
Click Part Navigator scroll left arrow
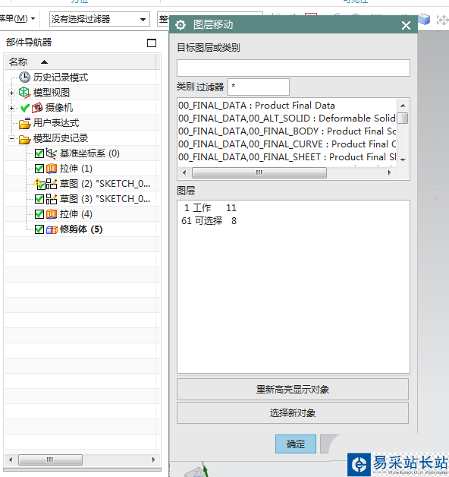(11, 460)
